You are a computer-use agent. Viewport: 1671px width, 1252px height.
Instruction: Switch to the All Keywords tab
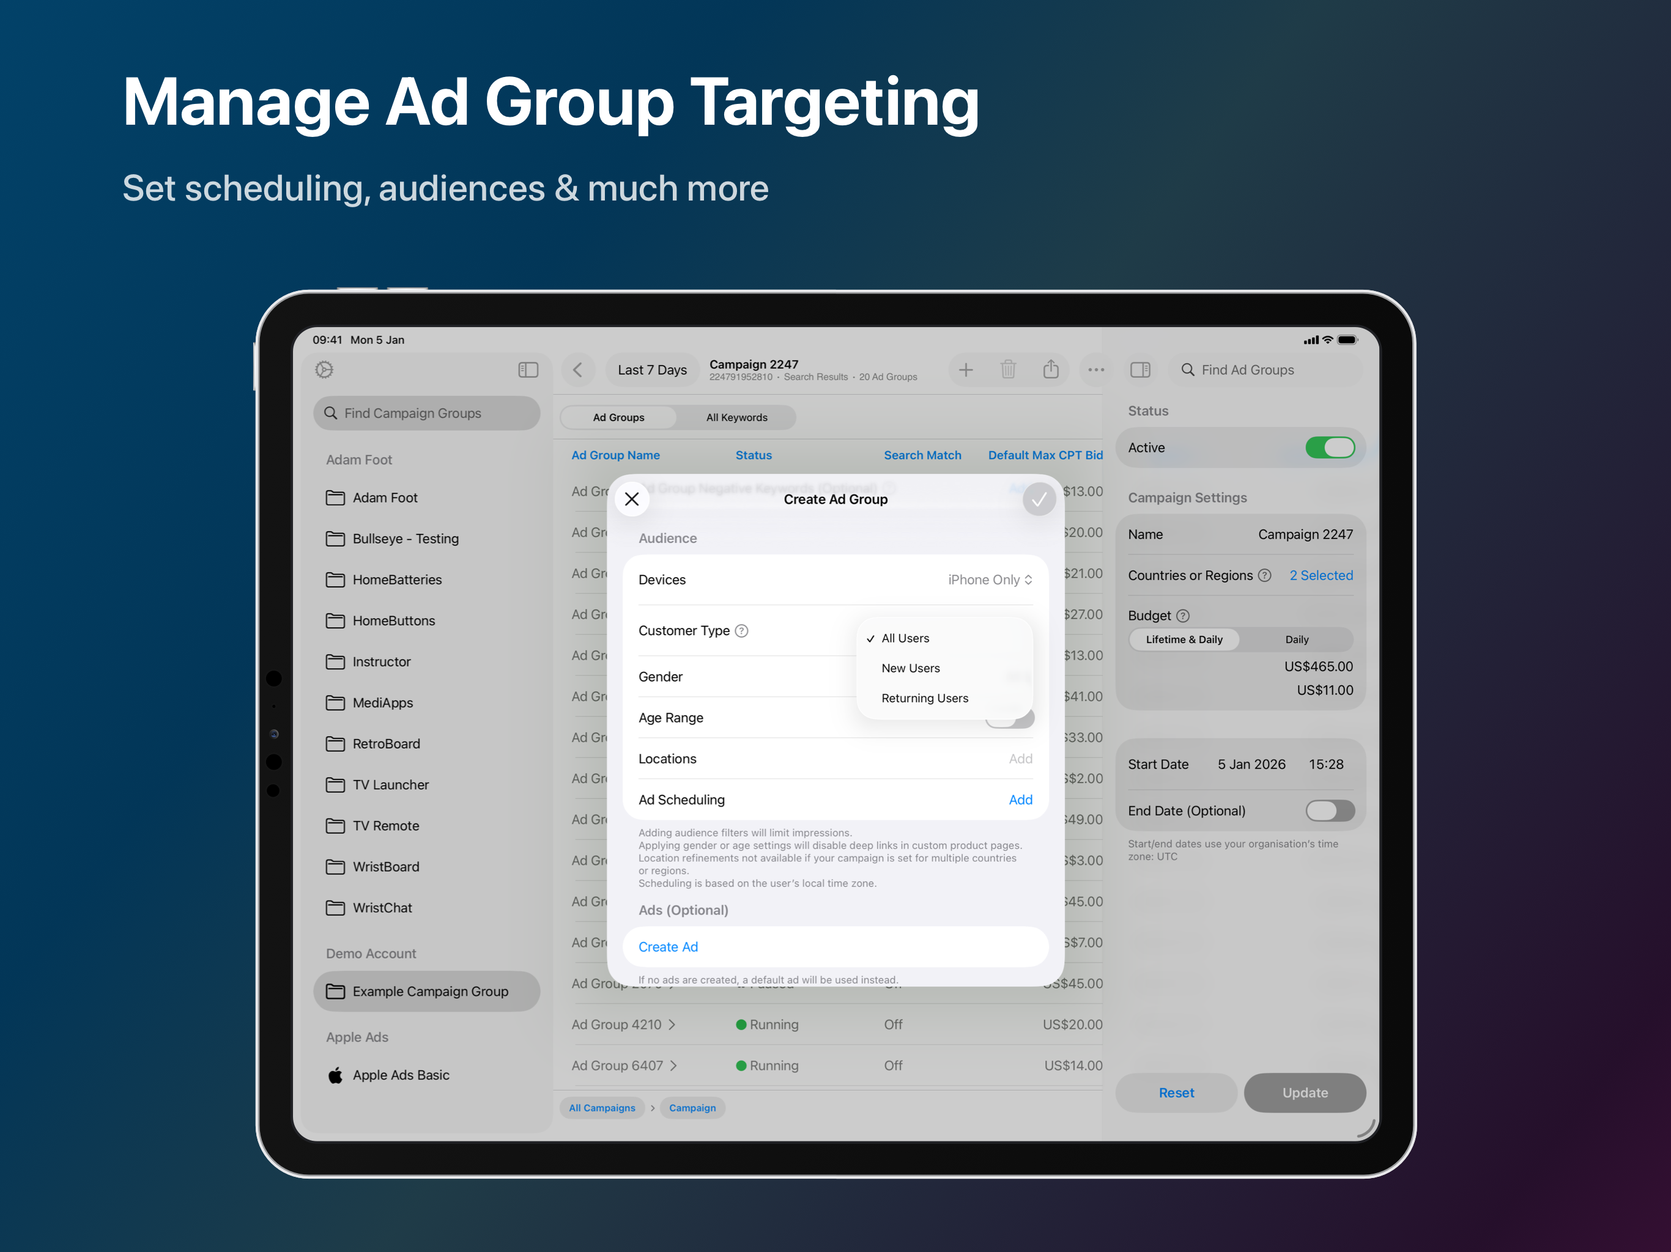tap(736, 418)
